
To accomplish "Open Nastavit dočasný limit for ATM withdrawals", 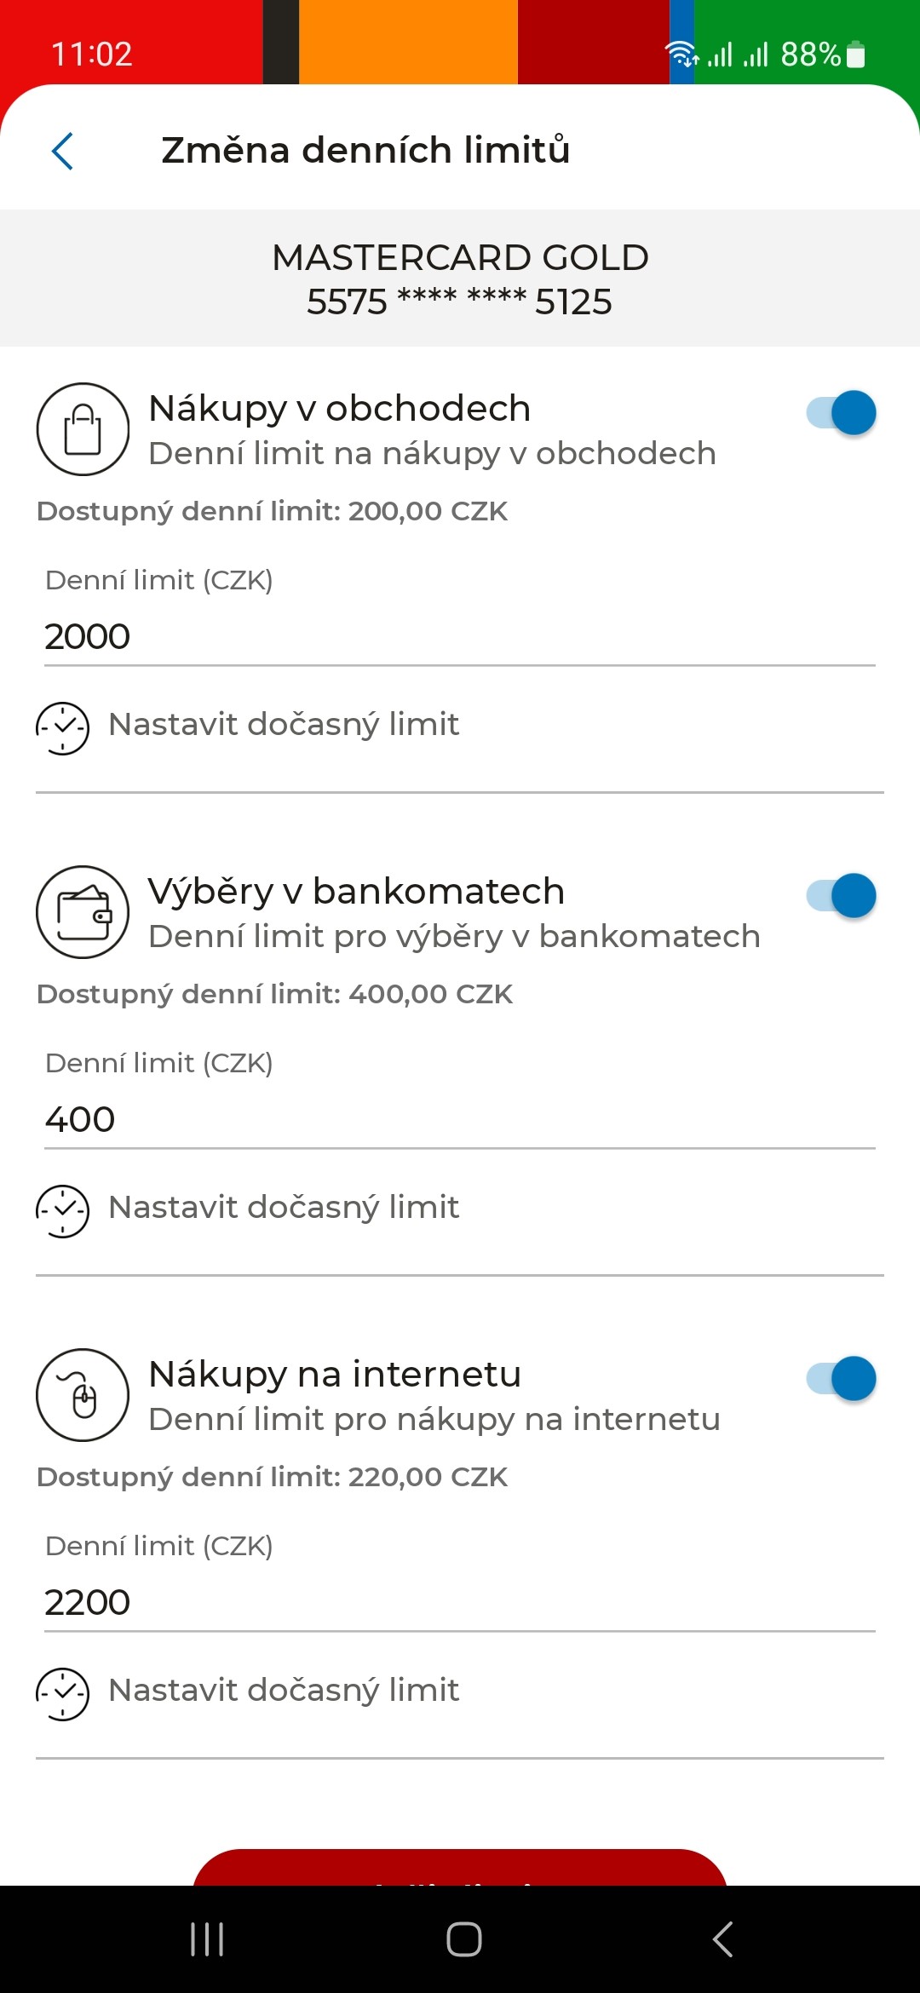I will click(x=284, y=1208).
